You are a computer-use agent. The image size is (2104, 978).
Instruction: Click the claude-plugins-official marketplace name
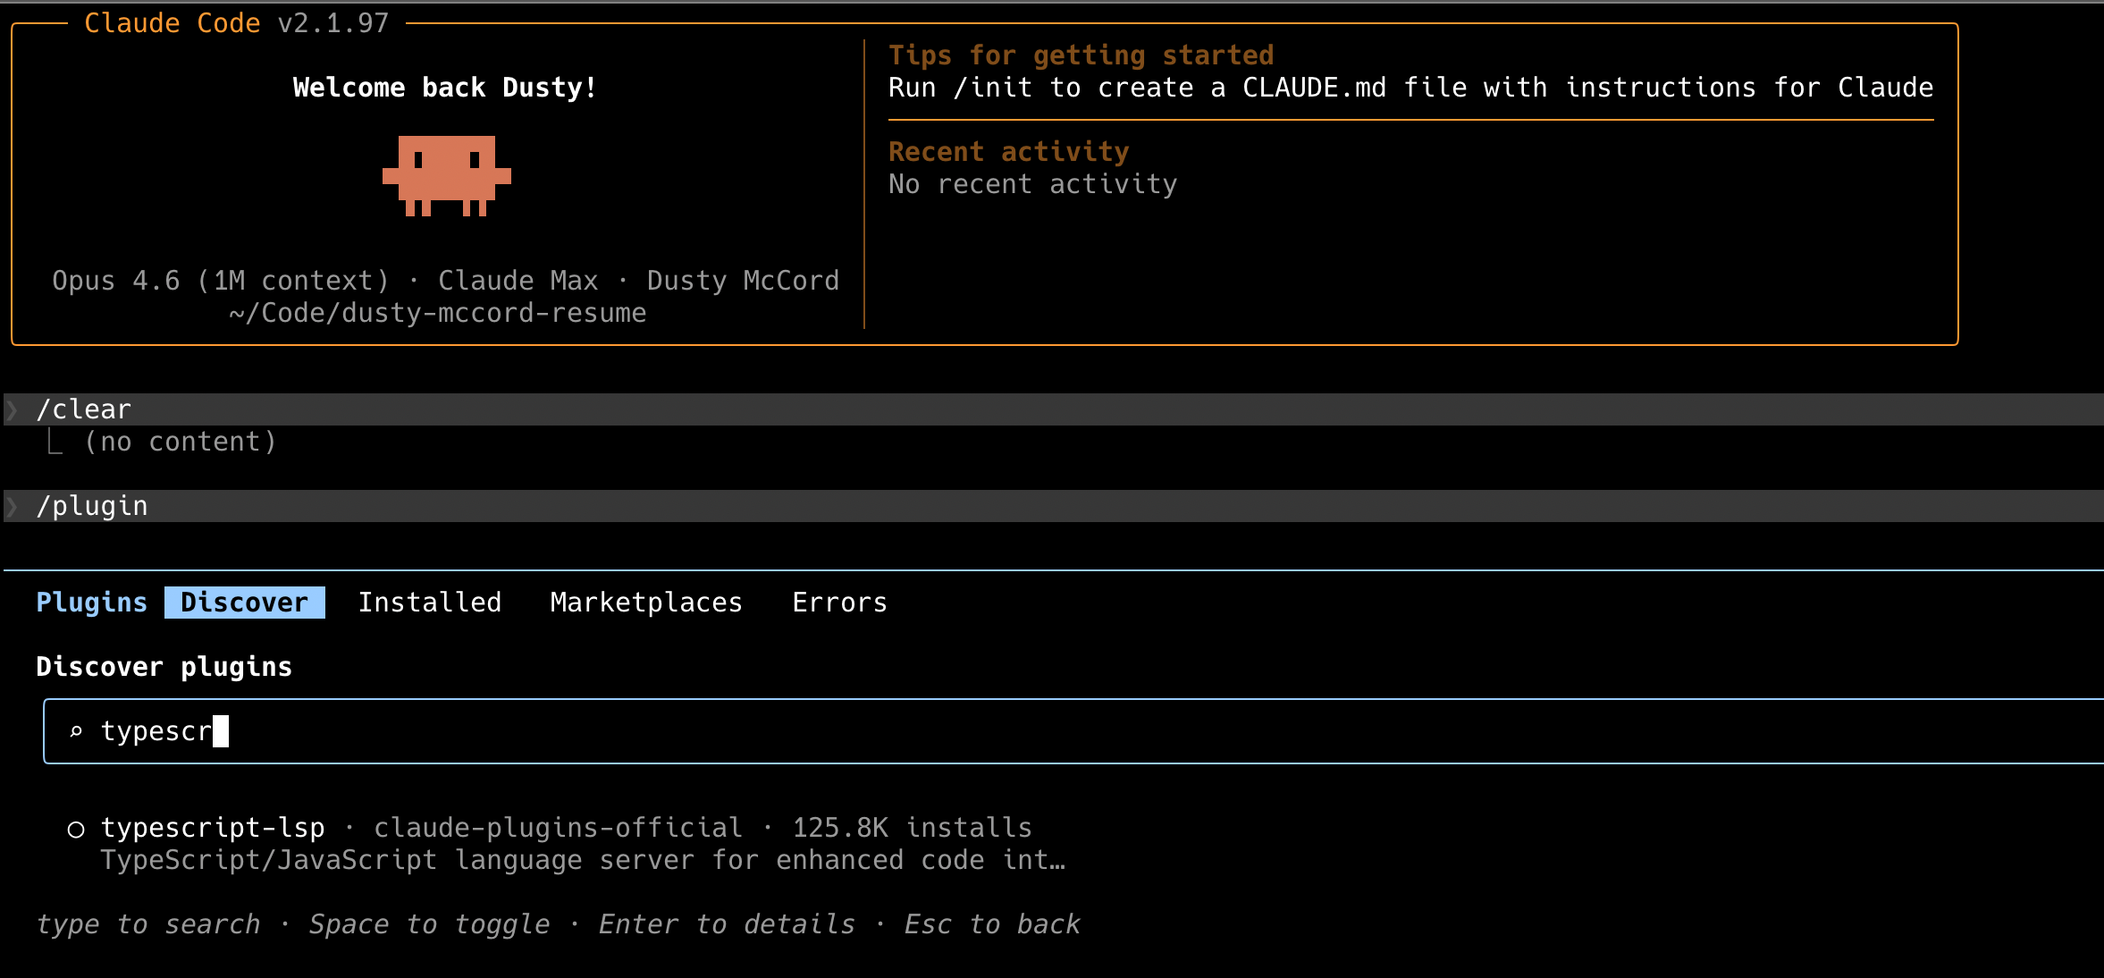coord(556,827)
